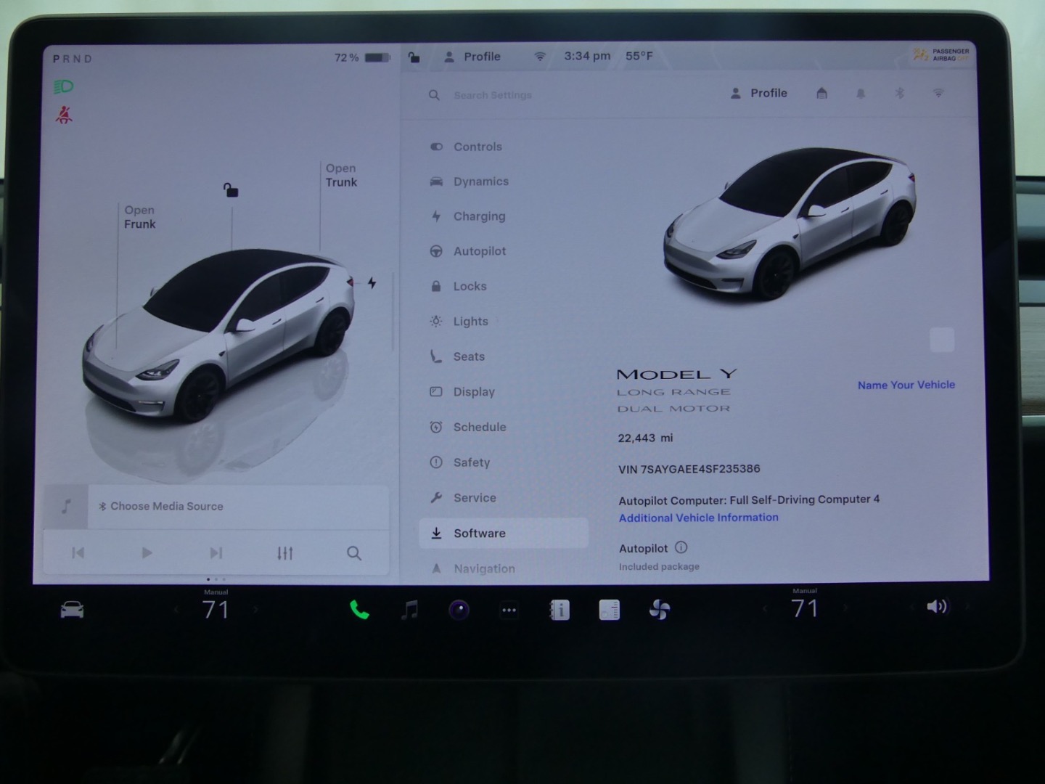Toggle the lock icon in the top status bar
1045x784 pixels.
coord(414,57)
